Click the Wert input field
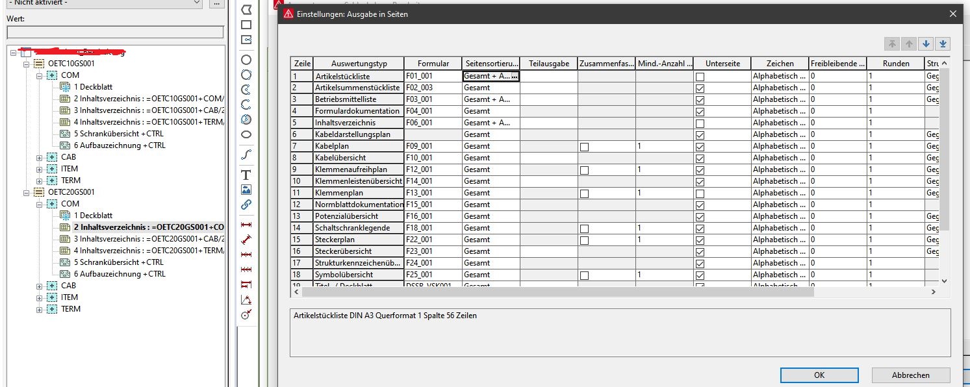This screenshot has height=387, width=970. 115,32
